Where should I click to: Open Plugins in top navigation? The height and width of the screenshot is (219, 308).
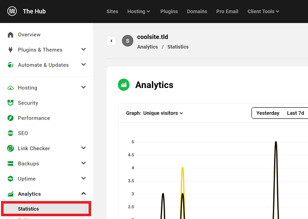point(169,11)
